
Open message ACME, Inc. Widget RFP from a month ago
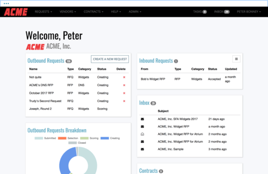click(173, 127)
